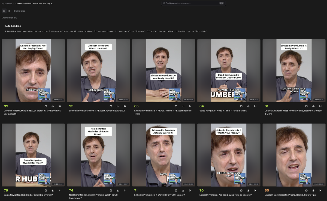The width and height of the screenshot is (327, 201).
Task: Click title 'LinkedIn Premium: Worth It? Expert Advice REVEALED!'
Action: click(97, 111)
